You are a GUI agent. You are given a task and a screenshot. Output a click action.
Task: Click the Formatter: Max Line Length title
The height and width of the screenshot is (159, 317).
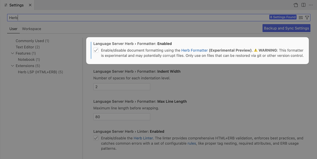[140, 101]
